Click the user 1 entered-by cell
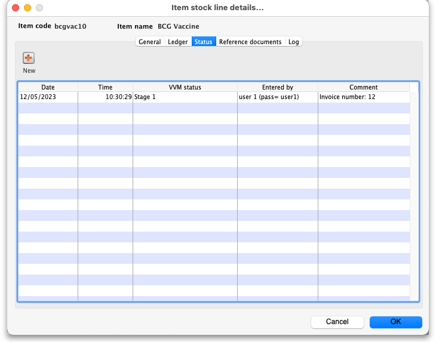Image resolution: width=436 pixels, height=342 pixels. click(x=268, y=97)
